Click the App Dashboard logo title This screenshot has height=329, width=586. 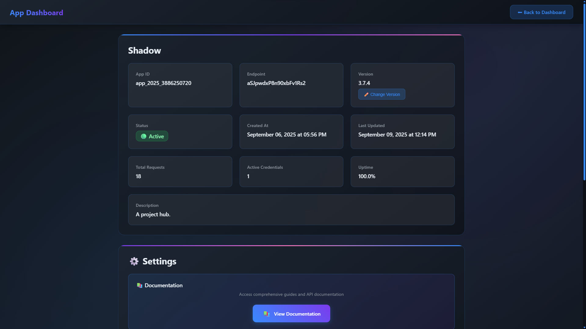click(x=36, y=12)
